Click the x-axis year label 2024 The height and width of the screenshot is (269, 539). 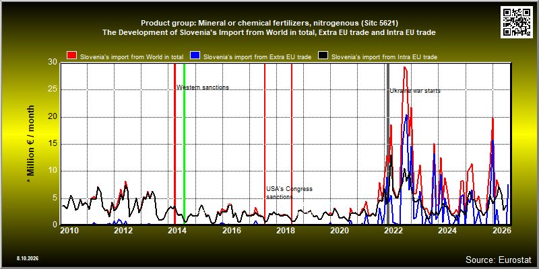pyautogui.click(x=449, y=230)
